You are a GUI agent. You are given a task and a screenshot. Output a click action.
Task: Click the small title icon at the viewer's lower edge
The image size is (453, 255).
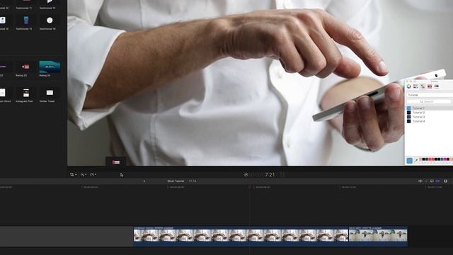116,162
